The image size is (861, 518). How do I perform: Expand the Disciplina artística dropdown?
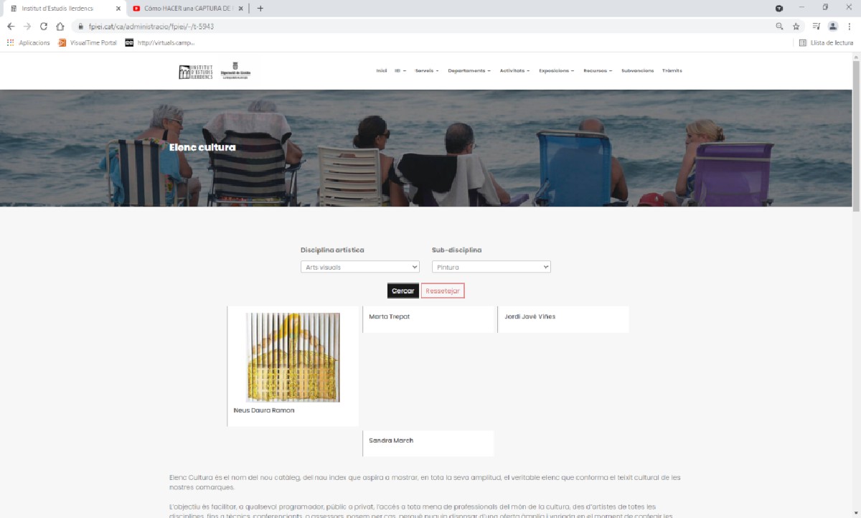(x=359, y=267)
